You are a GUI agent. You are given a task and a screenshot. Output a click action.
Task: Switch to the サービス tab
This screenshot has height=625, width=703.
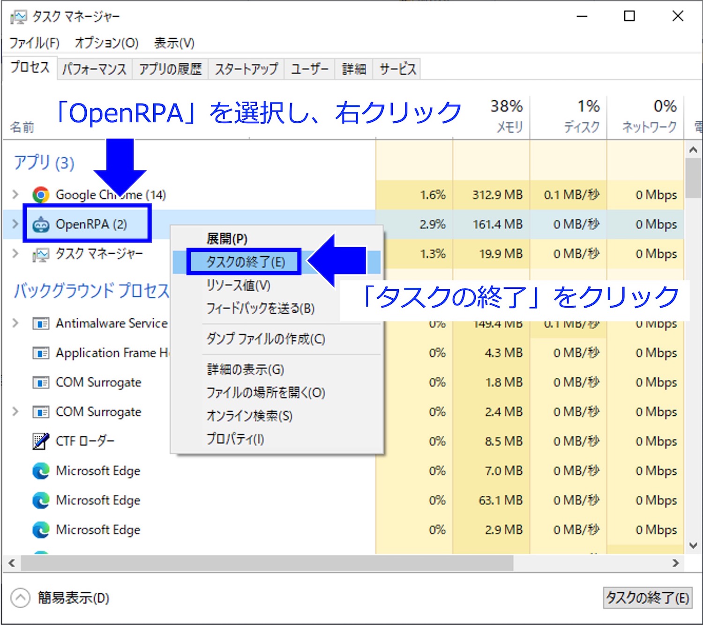coord(397,69)
